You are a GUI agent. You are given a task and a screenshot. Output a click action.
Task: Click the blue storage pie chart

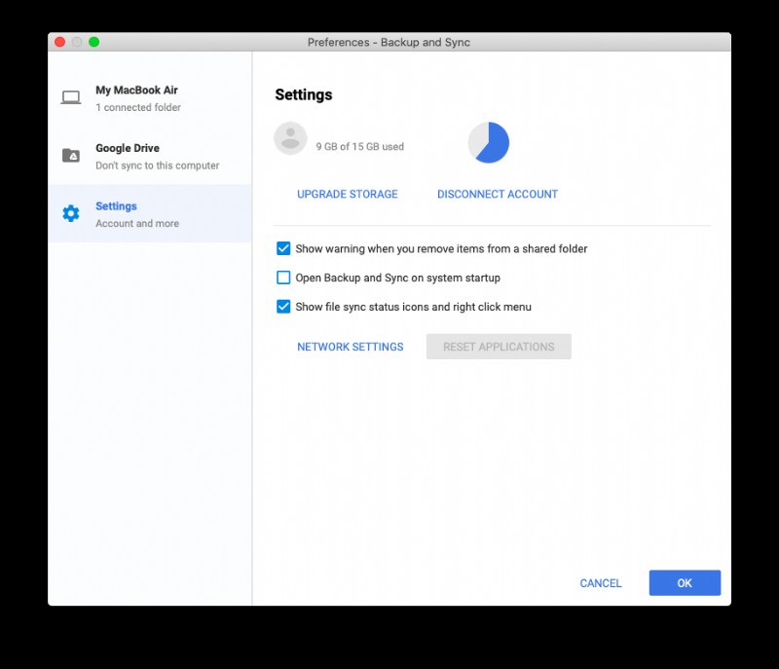click(x=489, y=141)
